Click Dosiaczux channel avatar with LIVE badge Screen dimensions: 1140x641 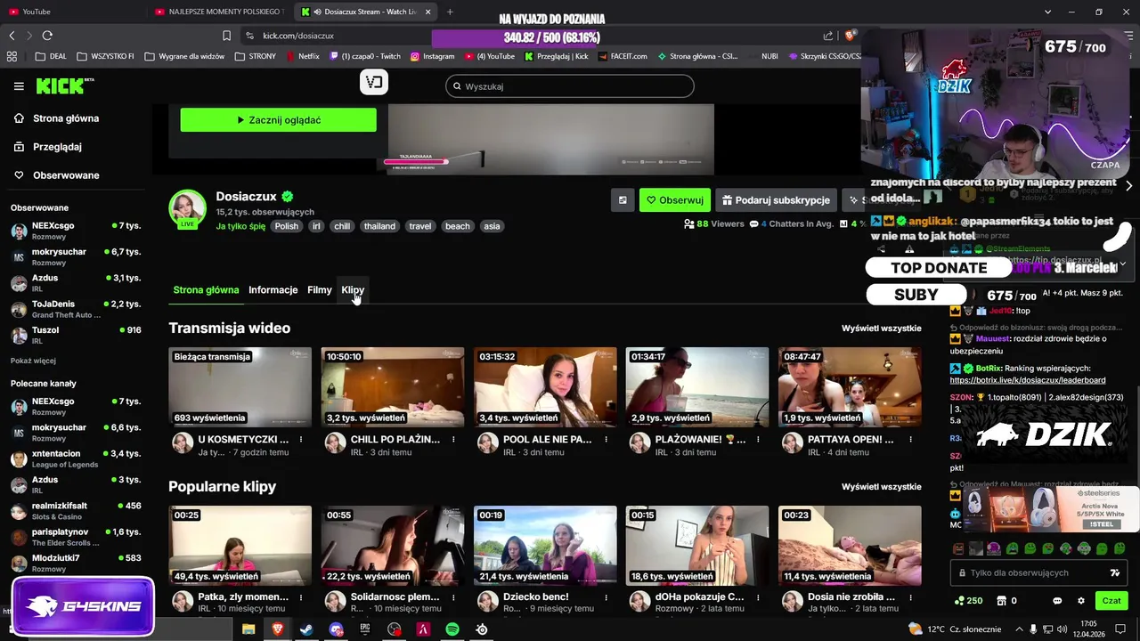coord(187,208)
